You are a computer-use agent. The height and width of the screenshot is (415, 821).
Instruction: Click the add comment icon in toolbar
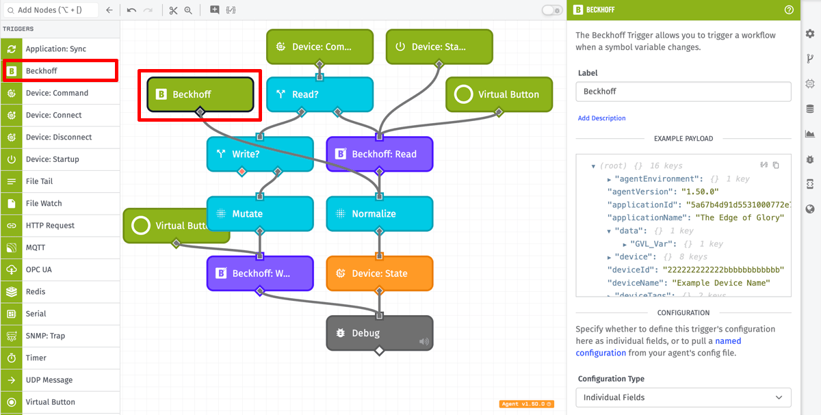click(x=215, y=10)
